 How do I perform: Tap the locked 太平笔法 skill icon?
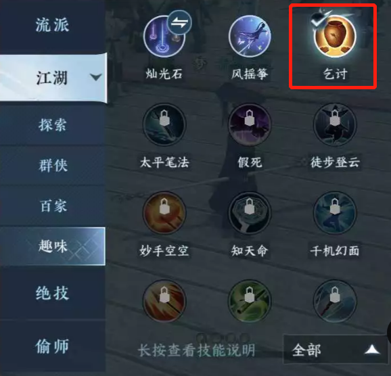point(164,124)
